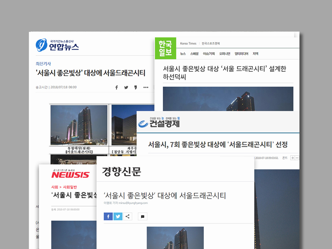Image resolution: width=332 pixels, height=249 pixels.
Task: Click NEWSIS 등록 2018-07-18 06:00:00 date
Action: (x=65, y=209)
